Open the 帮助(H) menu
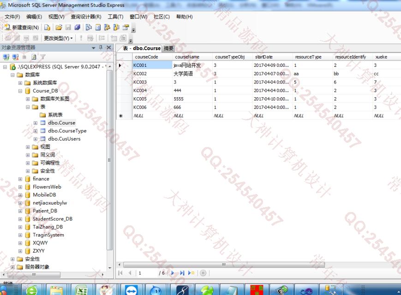Screen dimensions: 401x295 (x=185, y=17)
